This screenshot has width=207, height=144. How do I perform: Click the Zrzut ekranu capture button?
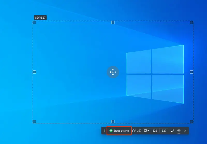click(119, 131)
